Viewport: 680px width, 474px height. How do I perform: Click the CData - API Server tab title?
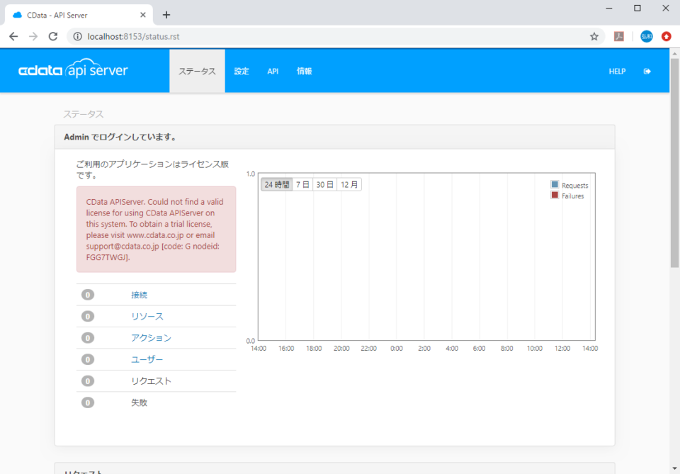pyautogui.click(x=57, y=15)
